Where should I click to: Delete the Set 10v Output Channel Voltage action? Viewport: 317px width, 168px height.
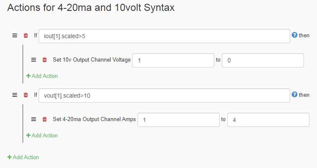(x=44, y=60)
